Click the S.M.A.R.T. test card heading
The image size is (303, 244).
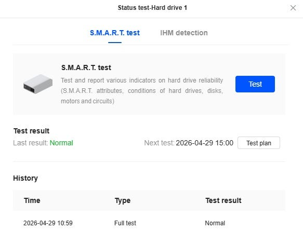(86, 68)
